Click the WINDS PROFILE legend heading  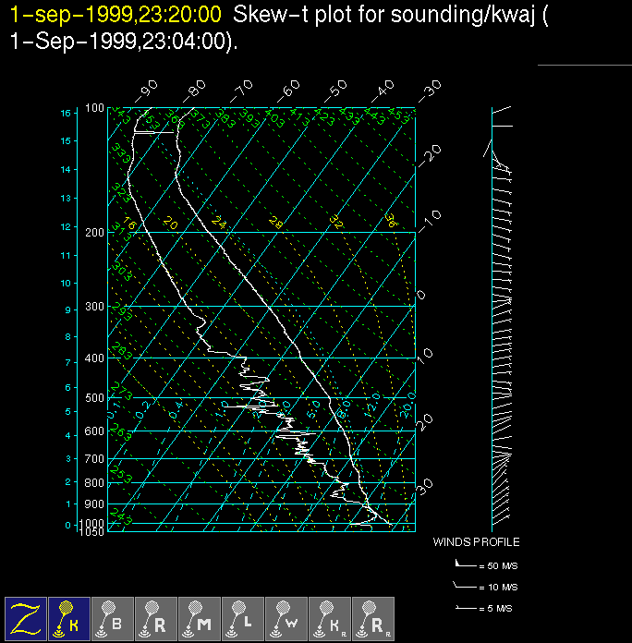pos(476,542)
